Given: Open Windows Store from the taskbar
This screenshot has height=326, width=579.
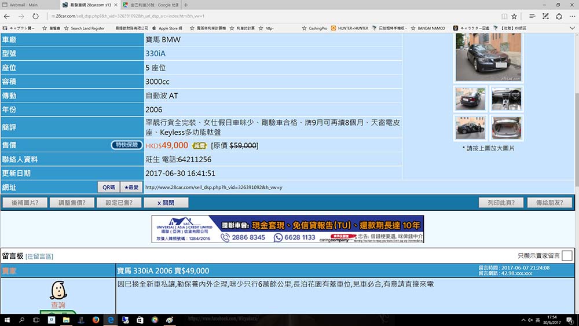Looking at the screenshot, I should [x=140, y=320].
